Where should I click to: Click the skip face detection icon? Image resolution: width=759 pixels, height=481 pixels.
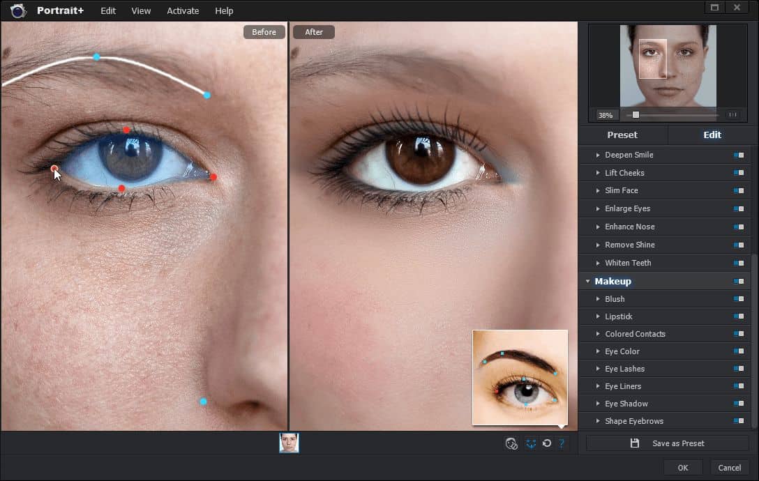511,443
